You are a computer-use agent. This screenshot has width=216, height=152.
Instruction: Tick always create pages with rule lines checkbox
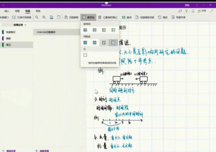click(x=85, y=63)
